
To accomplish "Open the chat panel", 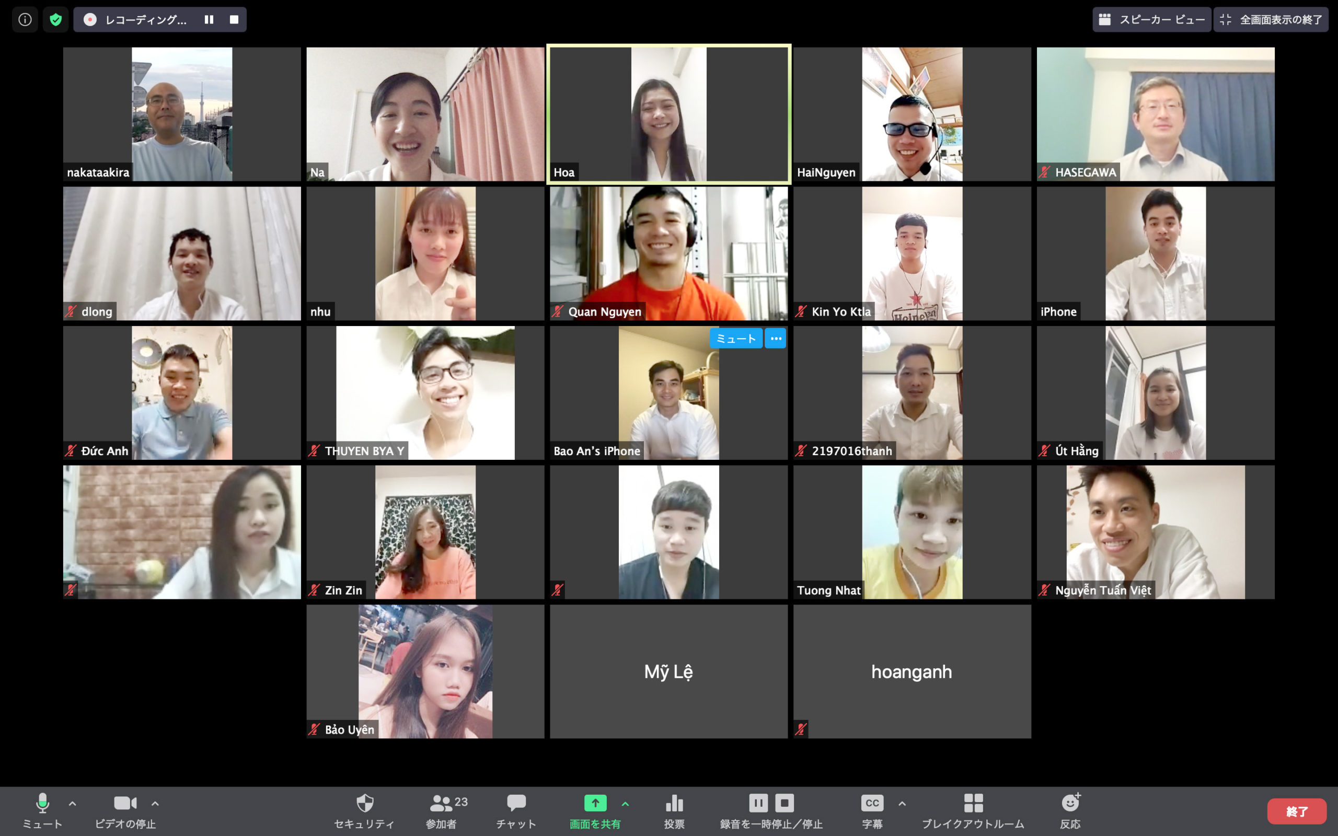I will pyautogui.click(x=516, y=810).
